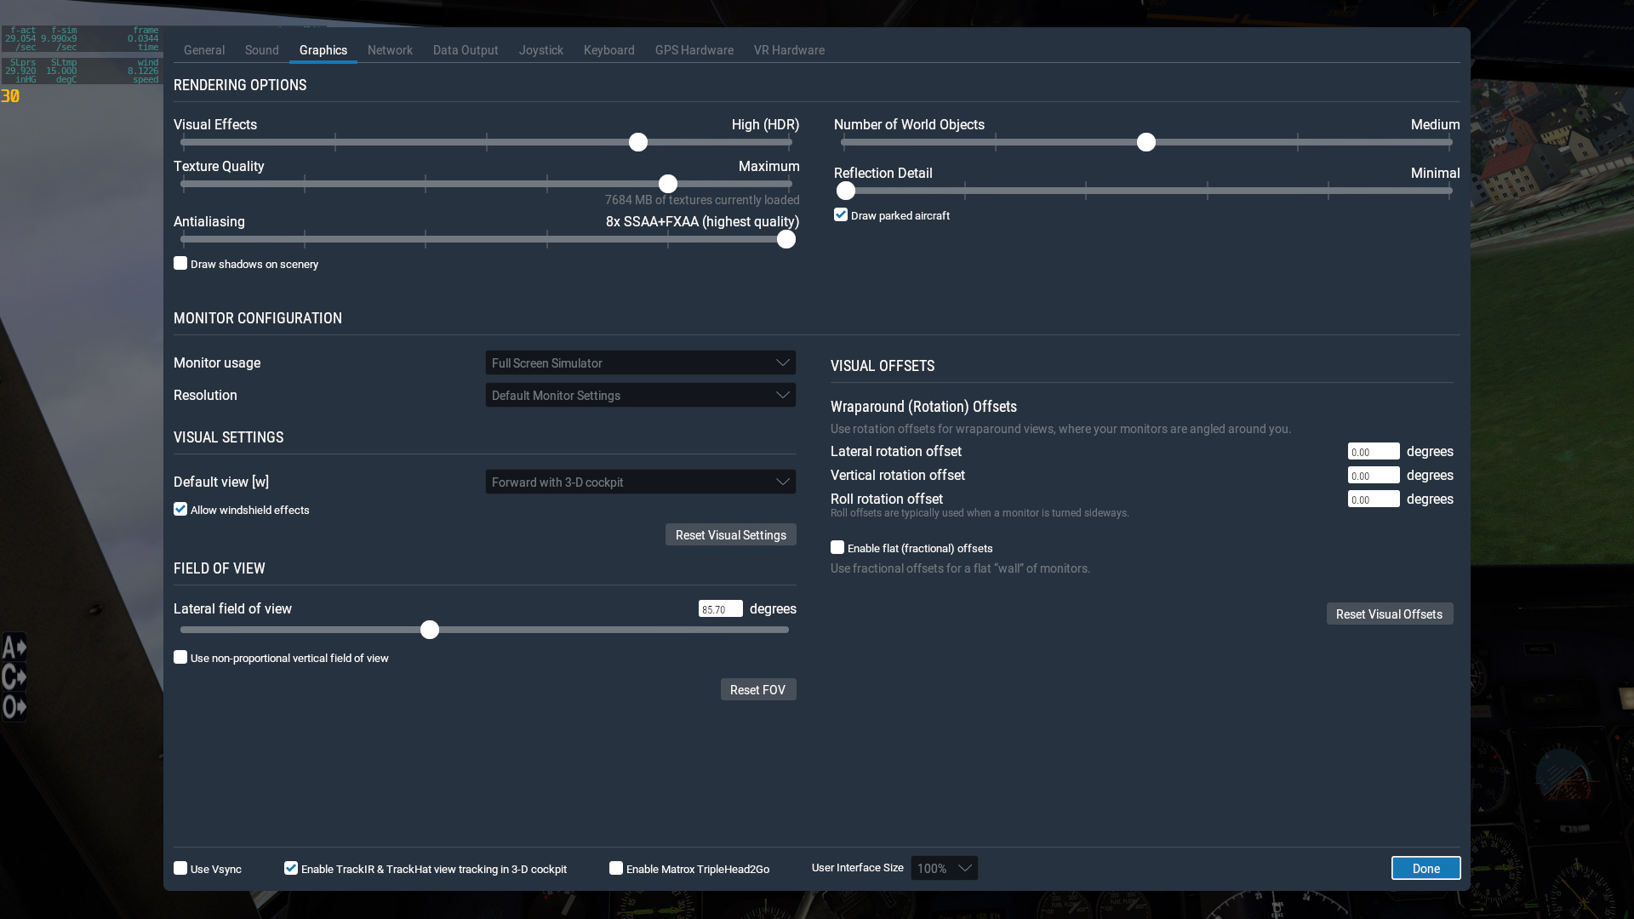Click the 'A' arrow side-panel icon
This screenshot has width=1634, height=919.
14,648
